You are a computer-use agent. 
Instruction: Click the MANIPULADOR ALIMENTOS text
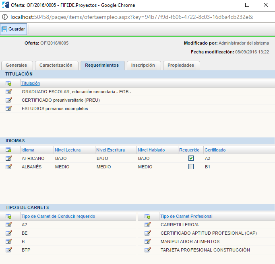[x=190, y=241]
